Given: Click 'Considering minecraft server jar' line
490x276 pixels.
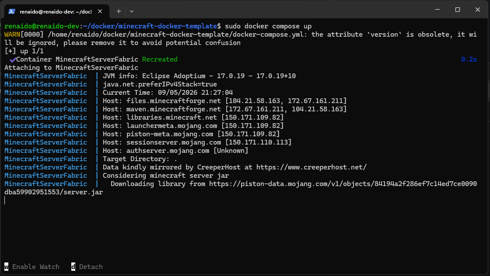Looking at the screenshot, I should point(166,175).
